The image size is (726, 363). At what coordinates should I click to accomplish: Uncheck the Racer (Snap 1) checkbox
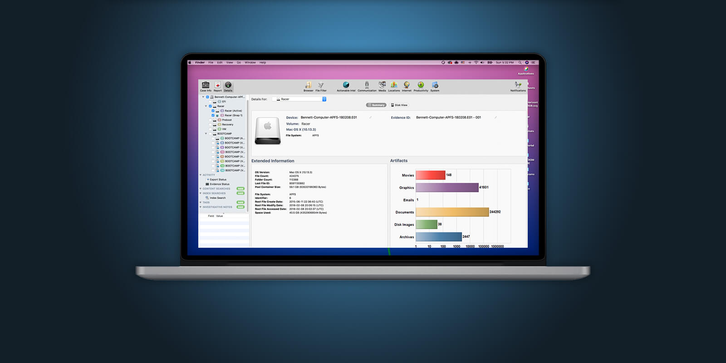pyautogui.click(x=213, y=115)
